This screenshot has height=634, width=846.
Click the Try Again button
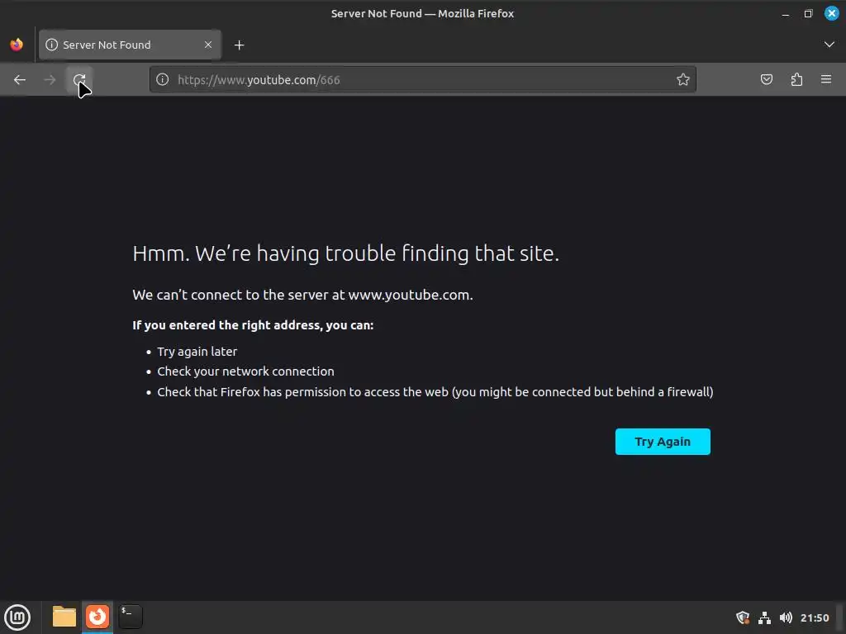point(663,442)
